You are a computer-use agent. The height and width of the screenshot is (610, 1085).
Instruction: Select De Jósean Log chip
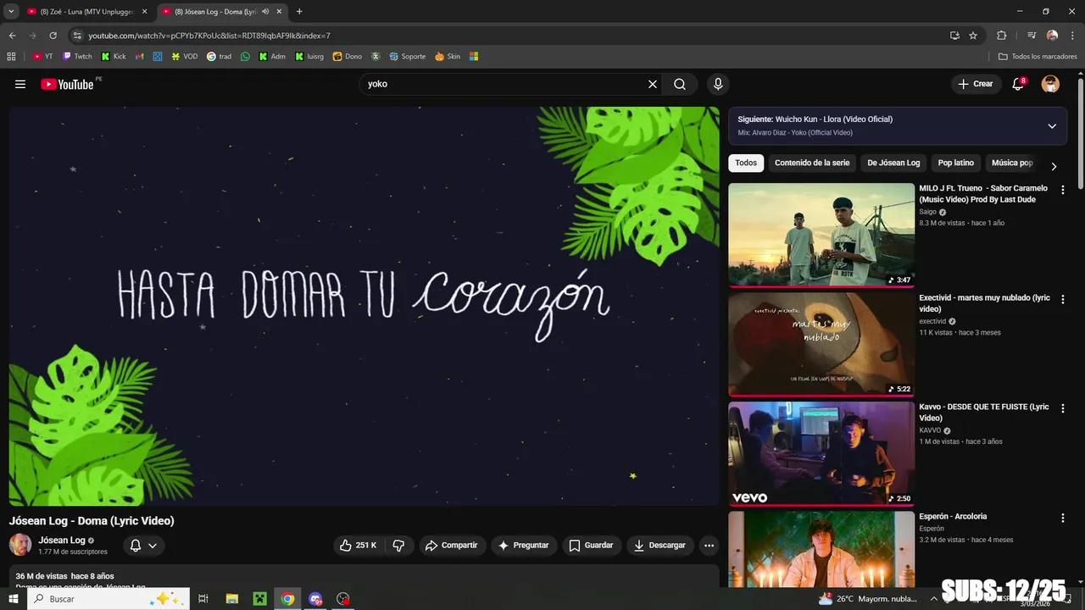[893, 163]
